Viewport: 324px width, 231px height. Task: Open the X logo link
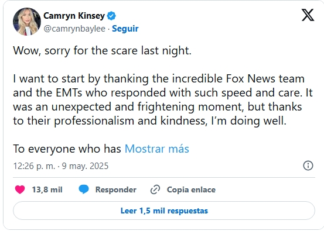308,15
